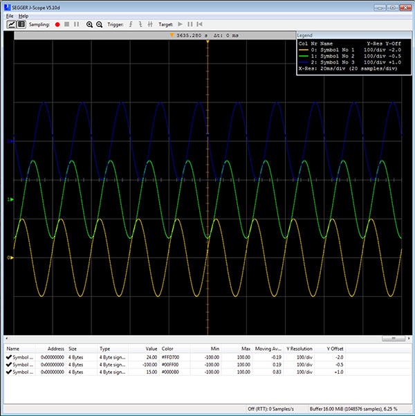Zoom in using the magnifier plus icon
This screenshot has width=415, height=416.
click(x=90, y=24)
